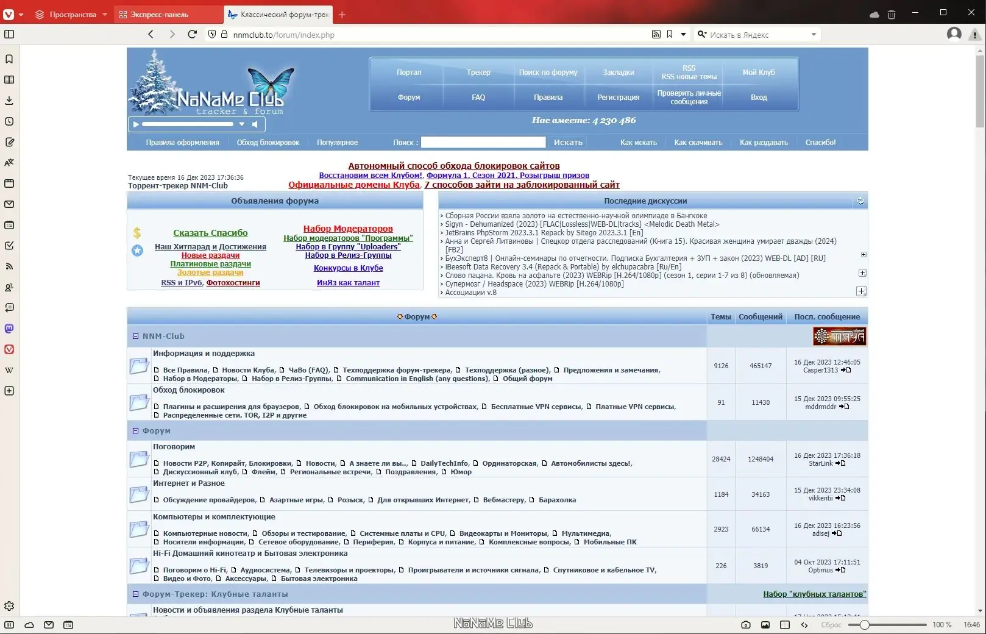Viewport: 986px width, 634px height.
Task: Toggle the panel via the status bar button
Action: point(9,625)
